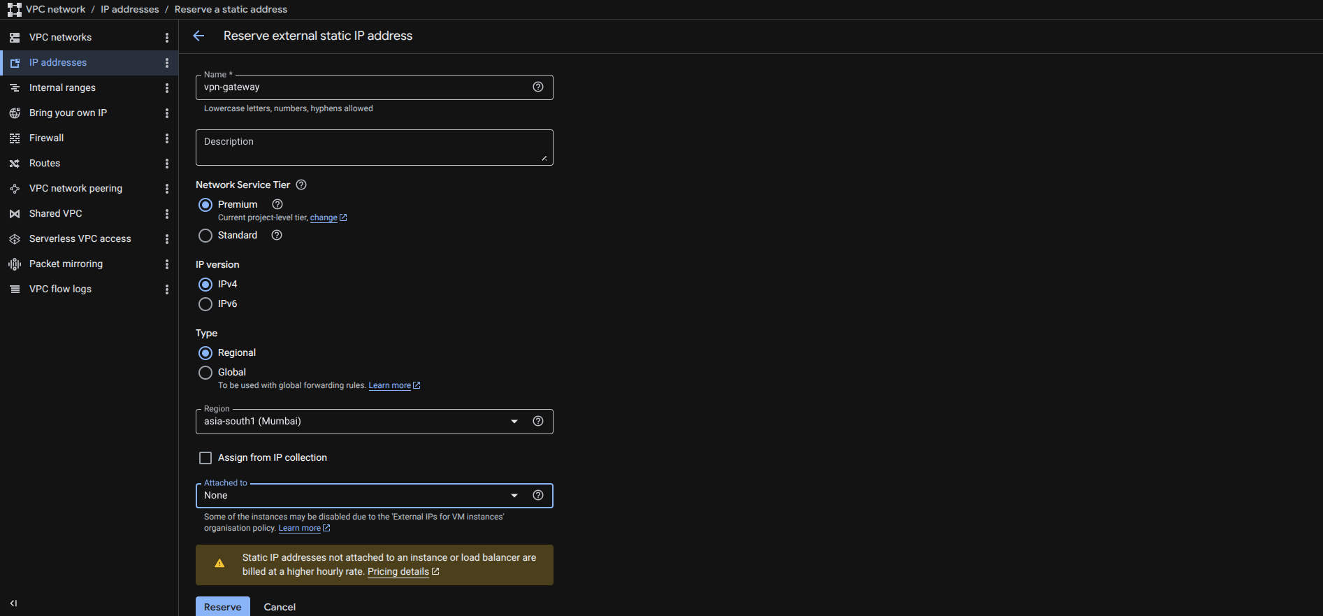
Task: Select Global address type
Action: click(205, 373)
